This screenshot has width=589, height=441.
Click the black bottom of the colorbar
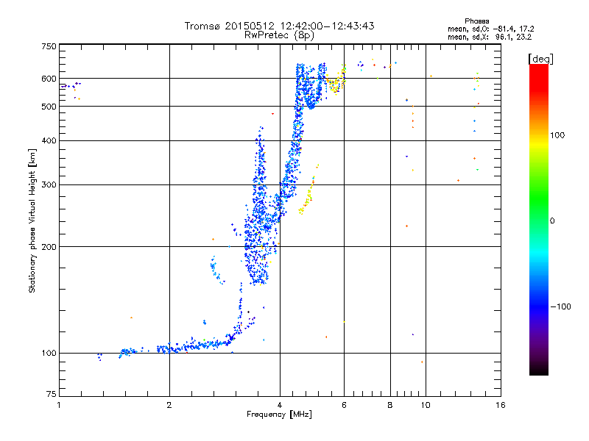[x=539, y=370]
